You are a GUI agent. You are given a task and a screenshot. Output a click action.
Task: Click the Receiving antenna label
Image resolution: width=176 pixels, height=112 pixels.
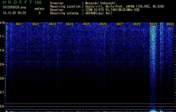[64, 13]
